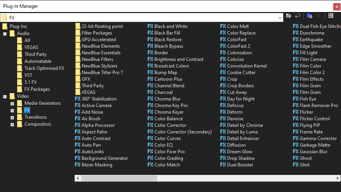Click the Up One Level folder icon
Image resolution: width=341 pixels, height=192 pixels.
(x=289, y=16)
